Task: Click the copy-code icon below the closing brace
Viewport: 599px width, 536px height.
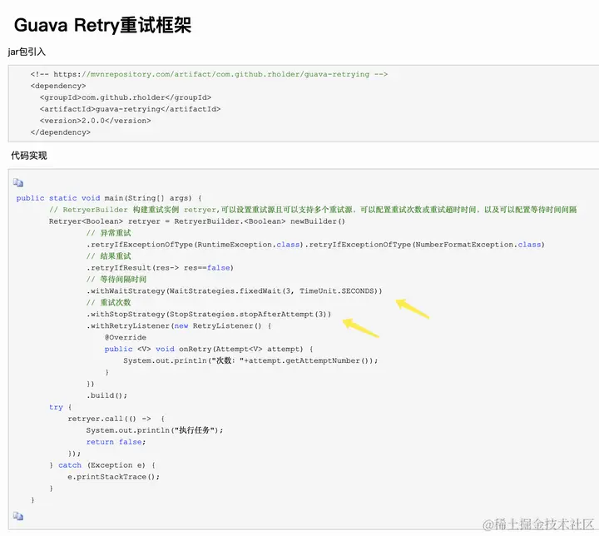Action: pos(18,516)
